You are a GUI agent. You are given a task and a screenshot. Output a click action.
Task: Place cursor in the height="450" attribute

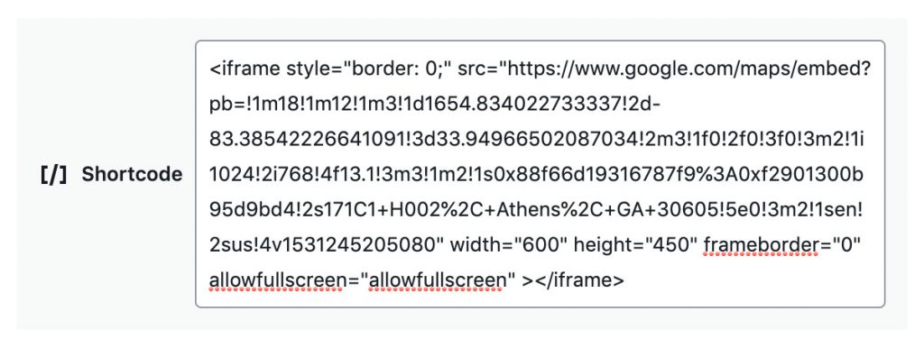[x=633, y=245]
